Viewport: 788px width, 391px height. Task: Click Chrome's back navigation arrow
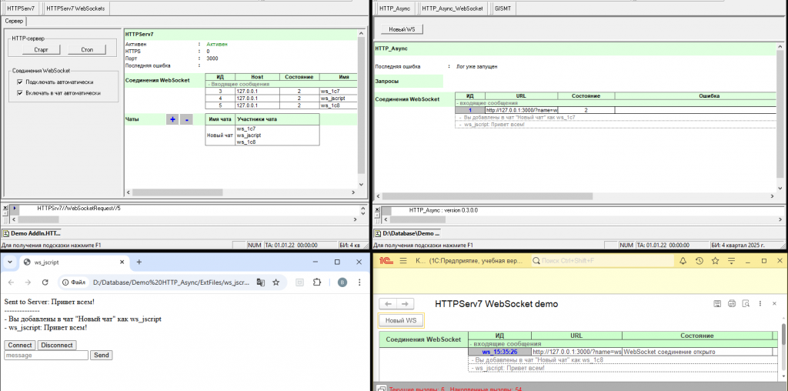tap(11, 282)
